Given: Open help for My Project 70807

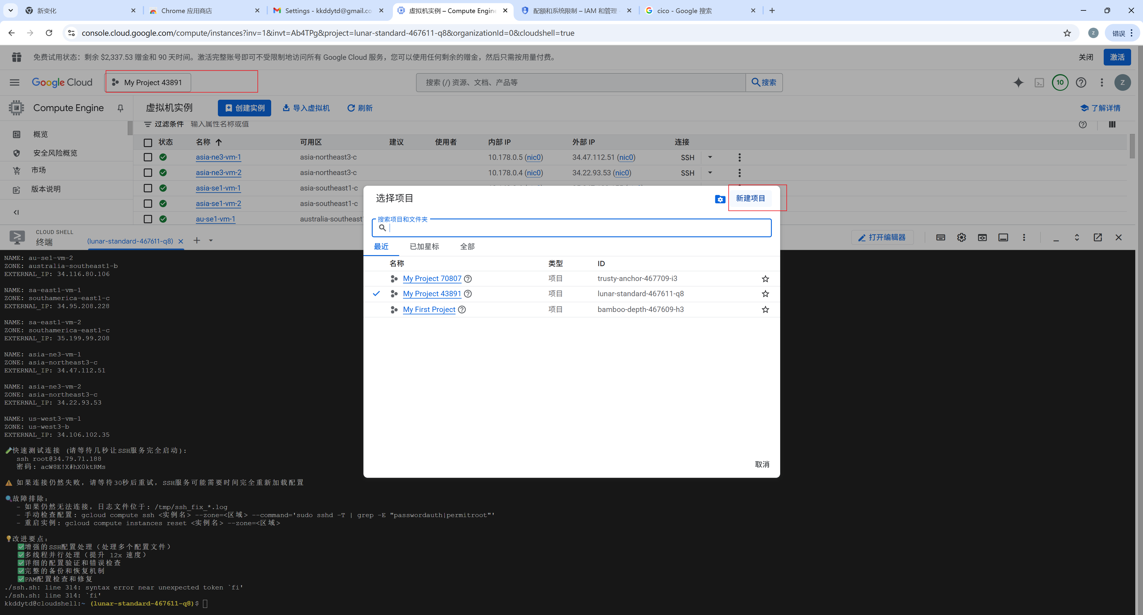Looking at the screenshot, I should [468, 279].
